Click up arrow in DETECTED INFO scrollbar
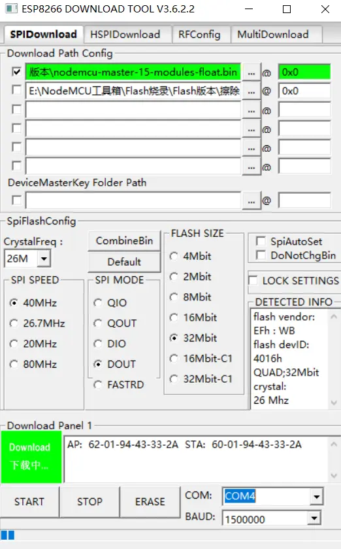The image size is (341, 549). 334,317
